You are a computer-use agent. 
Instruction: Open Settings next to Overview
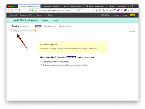[x=56, y=20]
